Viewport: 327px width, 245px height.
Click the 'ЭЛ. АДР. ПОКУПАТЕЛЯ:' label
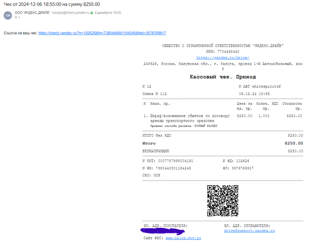click(x=165, y=226)
